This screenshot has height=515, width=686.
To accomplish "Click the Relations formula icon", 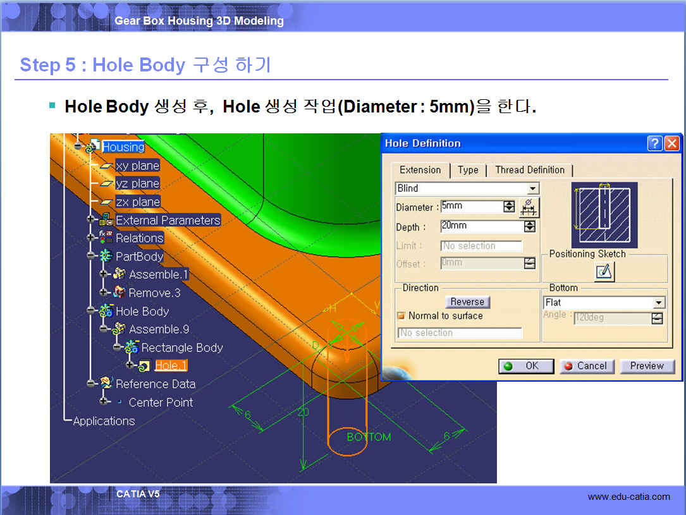I will tap(106, 238).
